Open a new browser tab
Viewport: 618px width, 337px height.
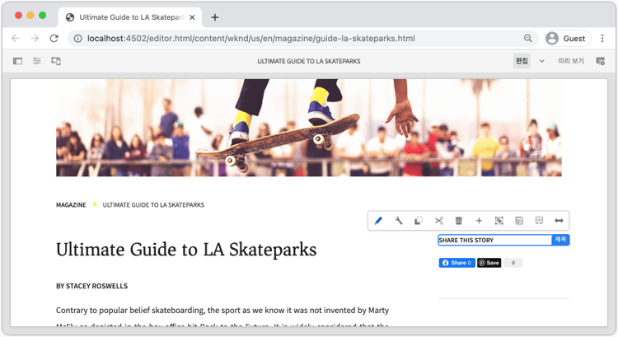coord(215,17)
